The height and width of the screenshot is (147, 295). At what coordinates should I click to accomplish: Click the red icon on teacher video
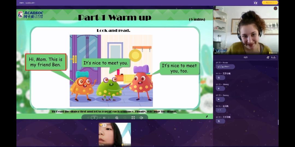coord(275,8)
